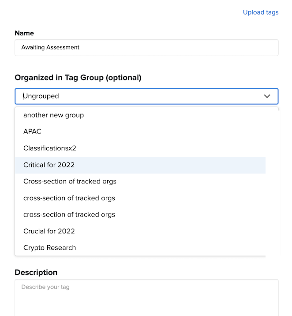The height and width of the screenshot is (316, 292).
Task: Pick the highlighted 'Critical for 2022' option
Action: coord(49,165)
